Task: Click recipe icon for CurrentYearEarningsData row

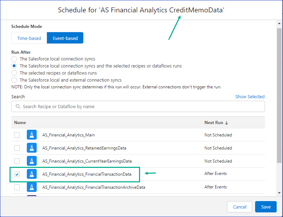Action: (x=32, y=161)
